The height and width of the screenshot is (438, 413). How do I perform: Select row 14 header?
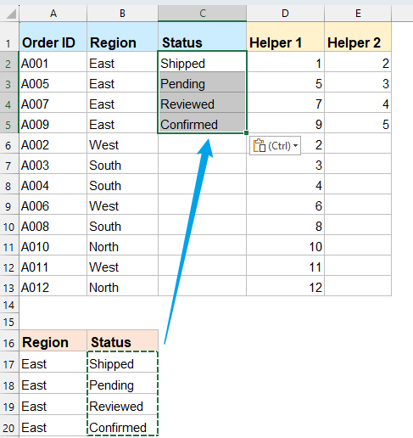[9, 305]
